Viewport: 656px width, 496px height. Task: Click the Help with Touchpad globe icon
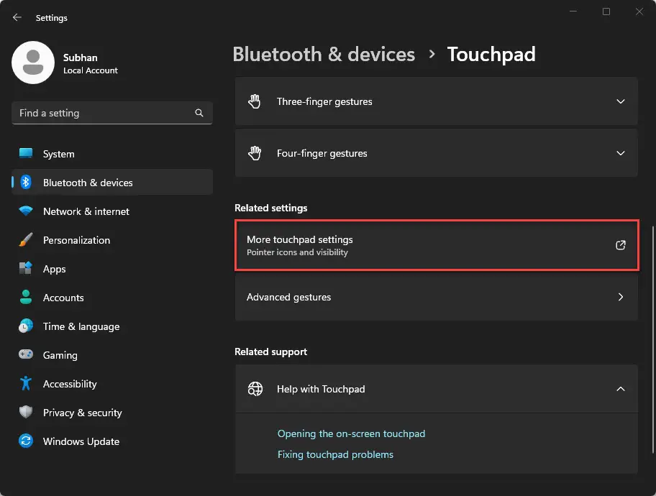click(x=255, y=389)
